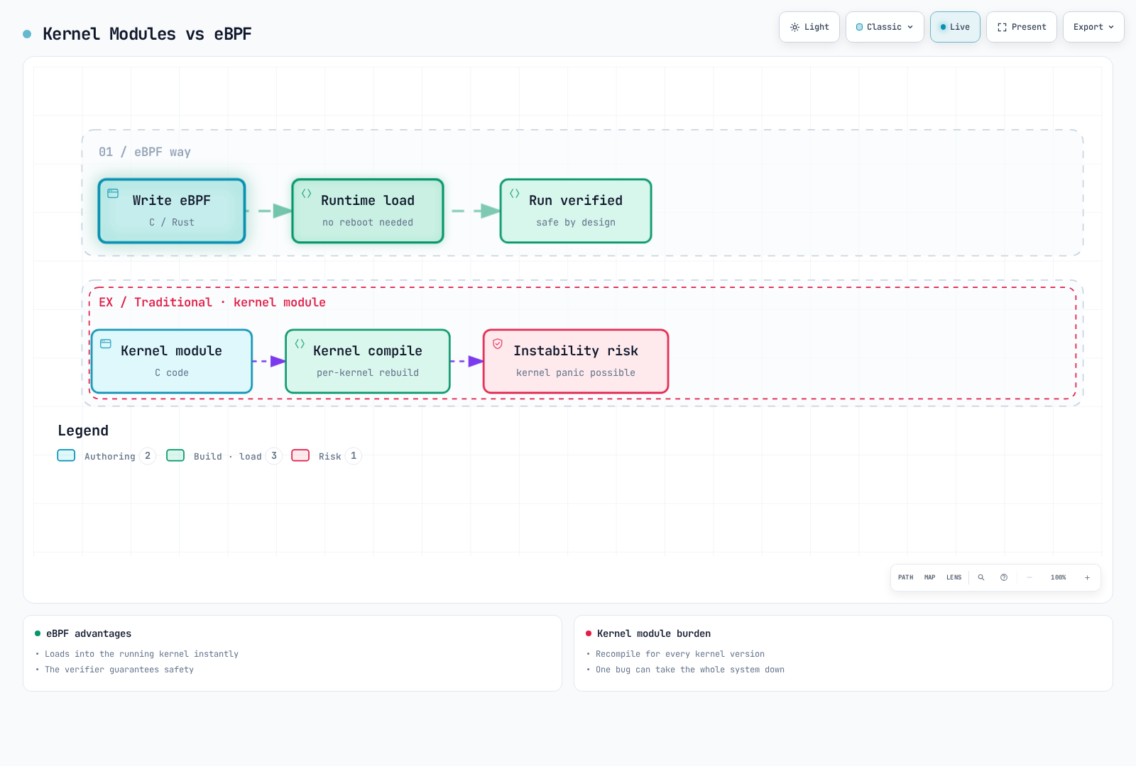Expand the Export dropdown menu
This screenshot has height=766, width=1136.
[1093, 27]
